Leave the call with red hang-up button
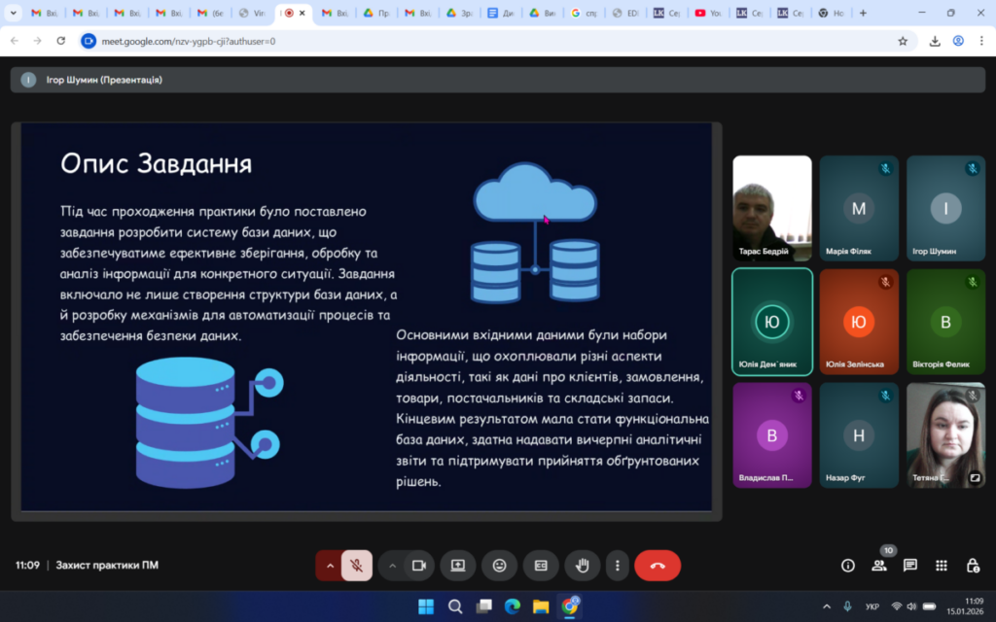The height and width of the screenshot is (622, 996). point(658,566)
